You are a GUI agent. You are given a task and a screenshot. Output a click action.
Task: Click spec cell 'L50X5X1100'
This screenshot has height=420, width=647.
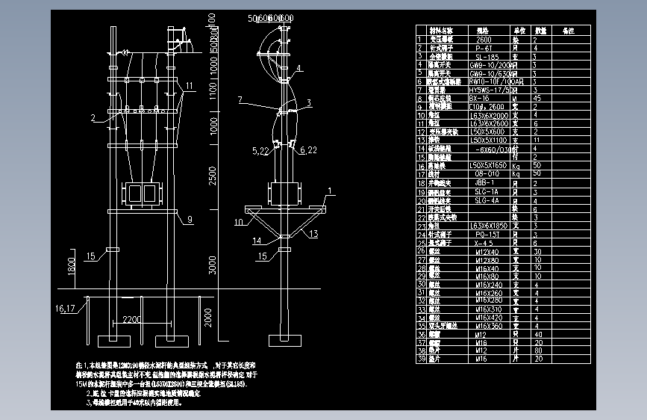point(489,140)
